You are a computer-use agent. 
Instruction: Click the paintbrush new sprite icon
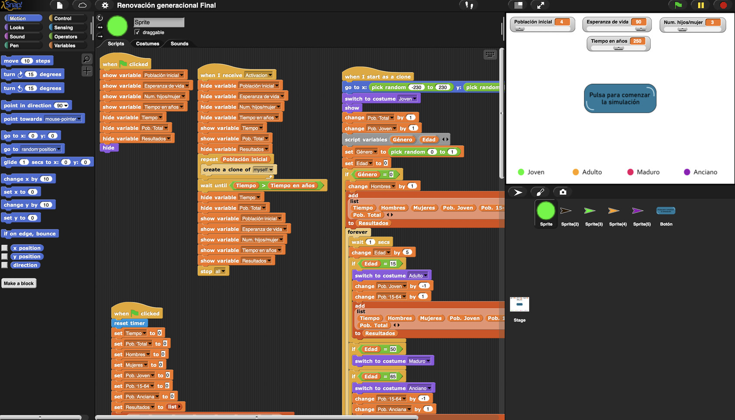point(540,192)
